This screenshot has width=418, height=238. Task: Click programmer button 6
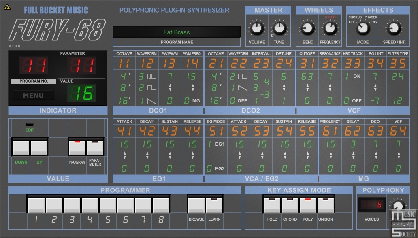pyautogui.click(x=126, y=205)
